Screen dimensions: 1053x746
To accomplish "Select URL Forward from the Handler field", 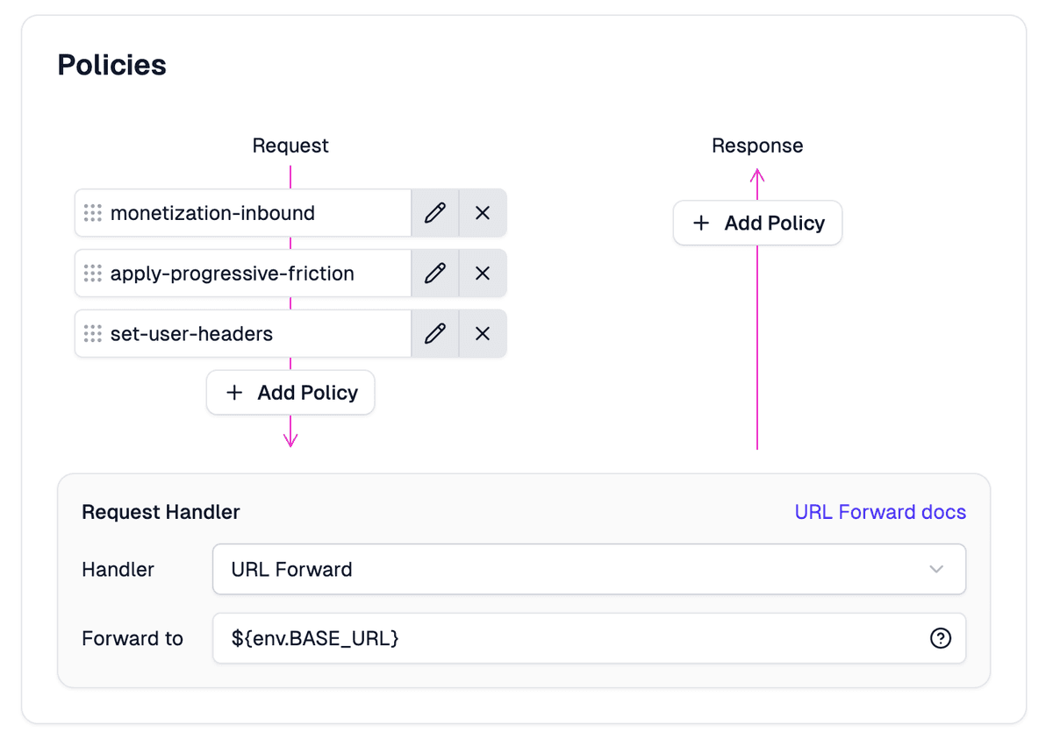I will [x=588, y=569].
